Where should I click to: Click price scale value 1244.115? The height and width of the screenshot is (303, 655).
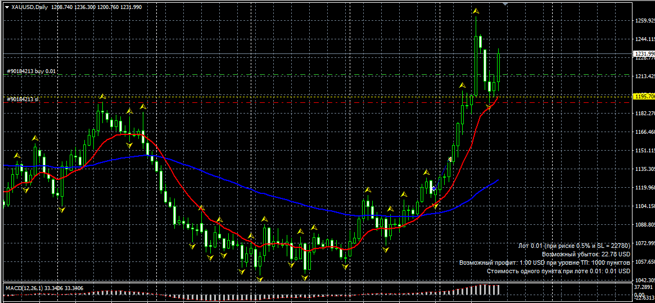tap(644, 39)
